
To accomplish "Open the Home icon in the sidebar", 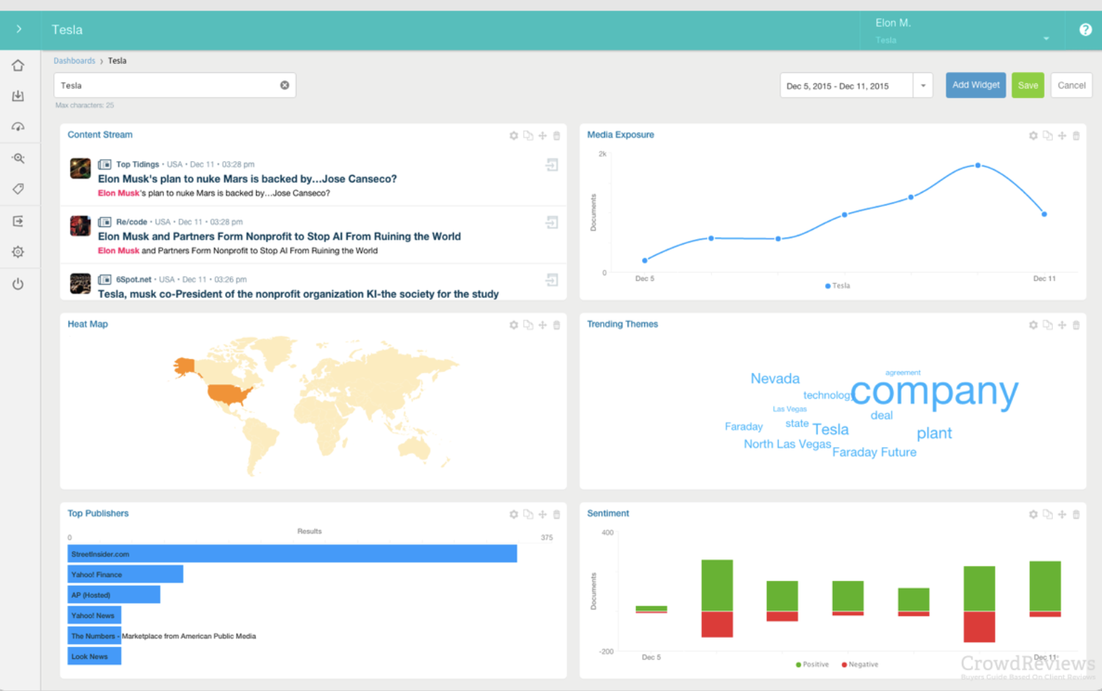I will coord(18,65).
